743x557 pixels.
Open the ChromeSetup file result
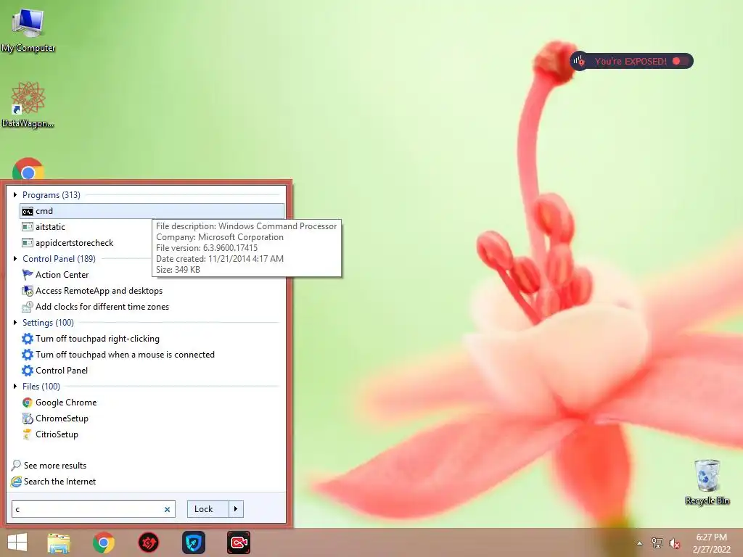(x=55, y=418)
